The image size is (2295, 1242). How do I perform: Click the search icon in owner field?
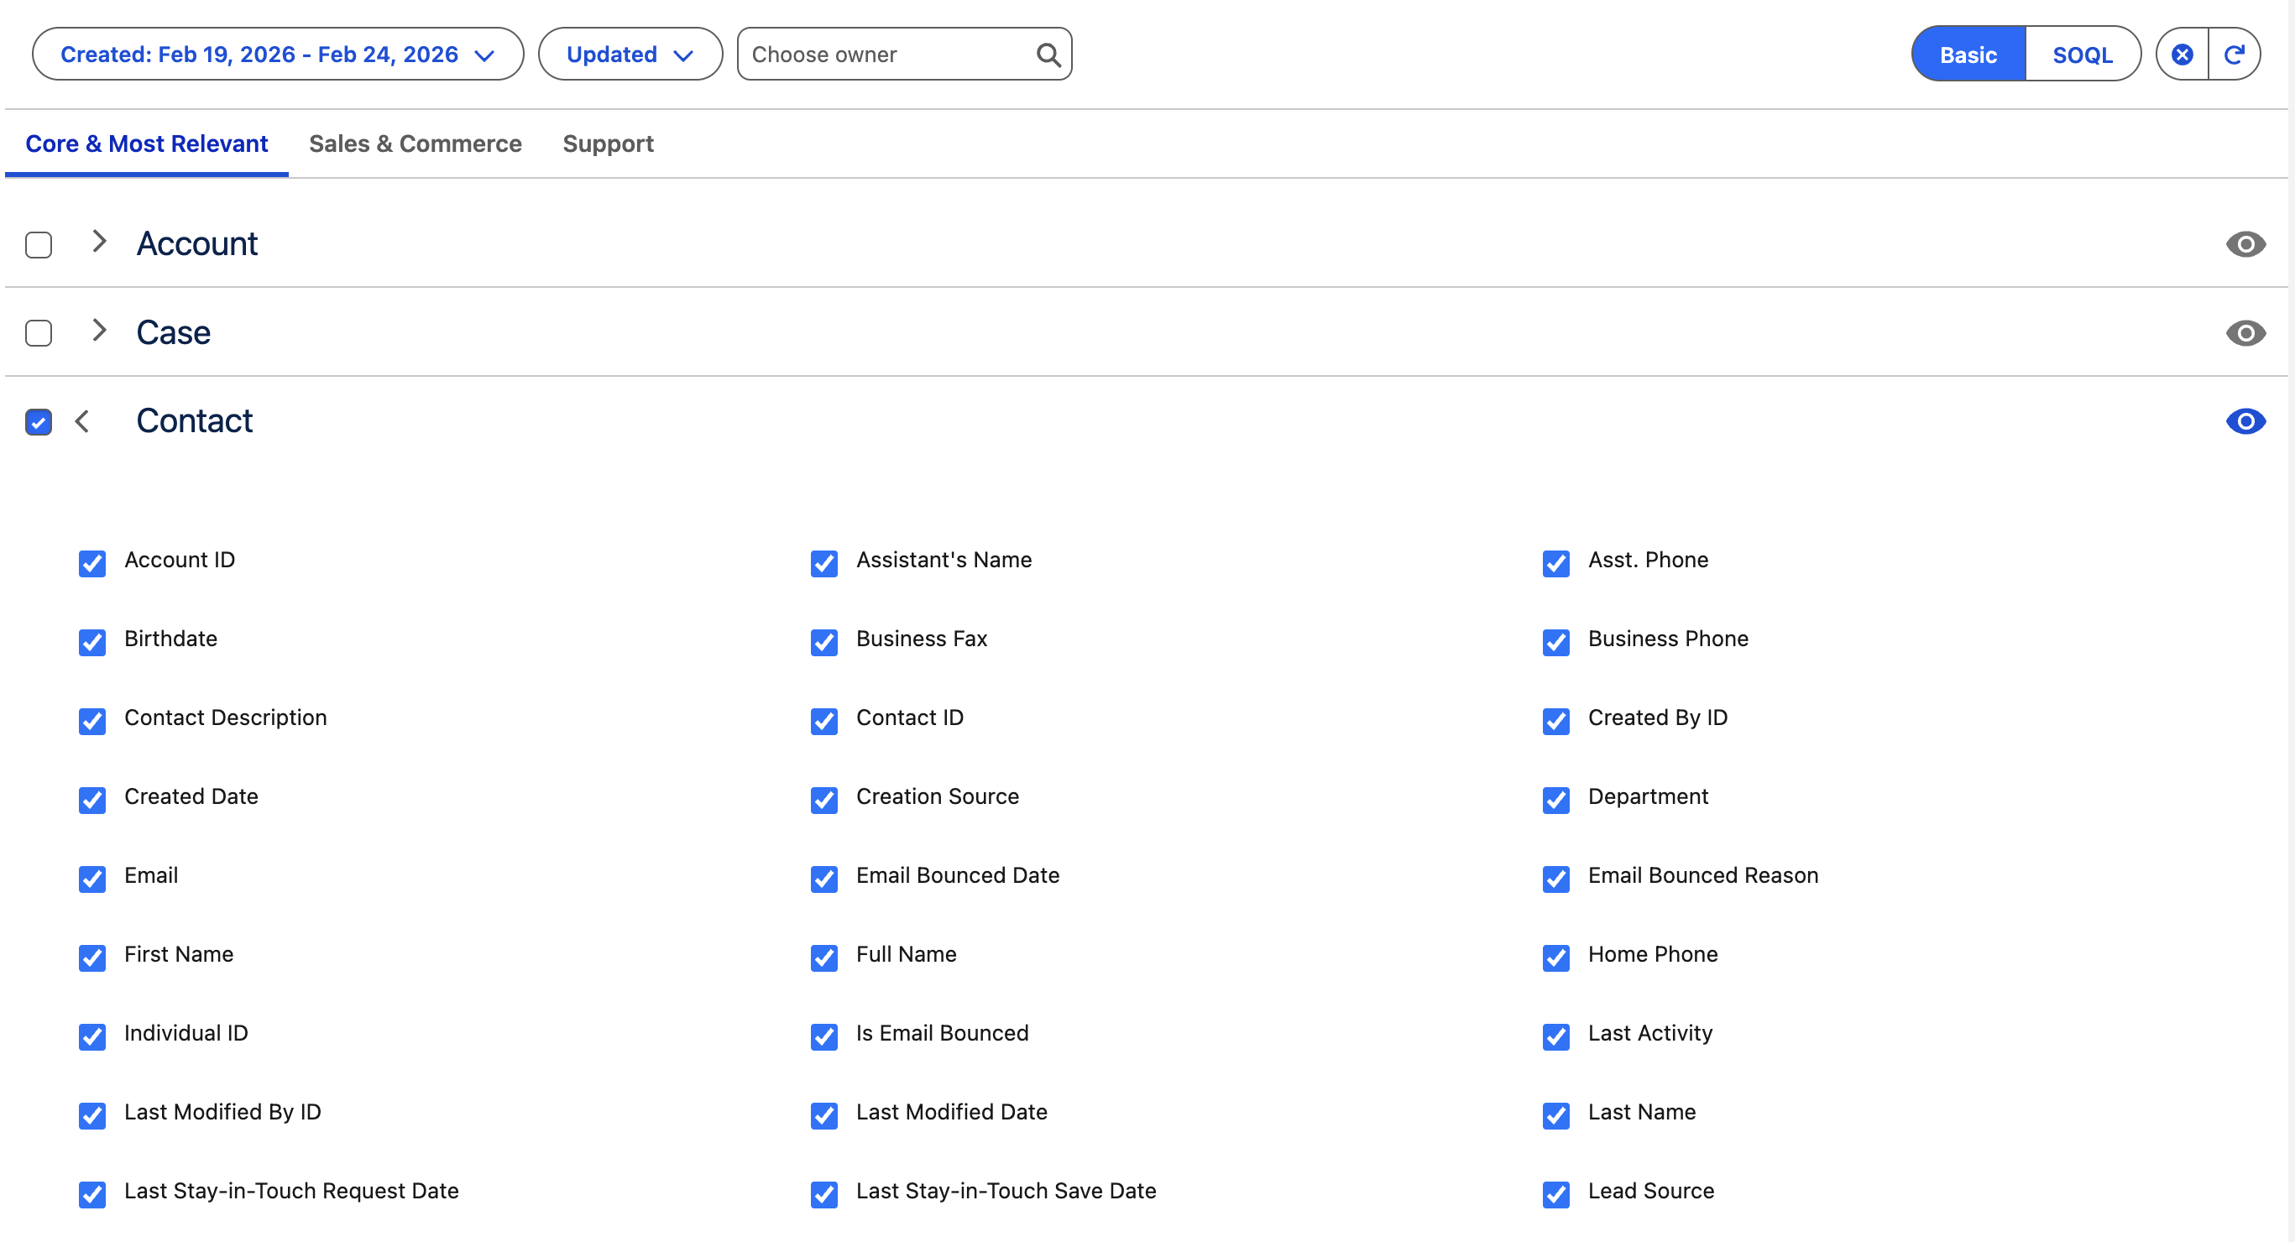pos(1048,55)
